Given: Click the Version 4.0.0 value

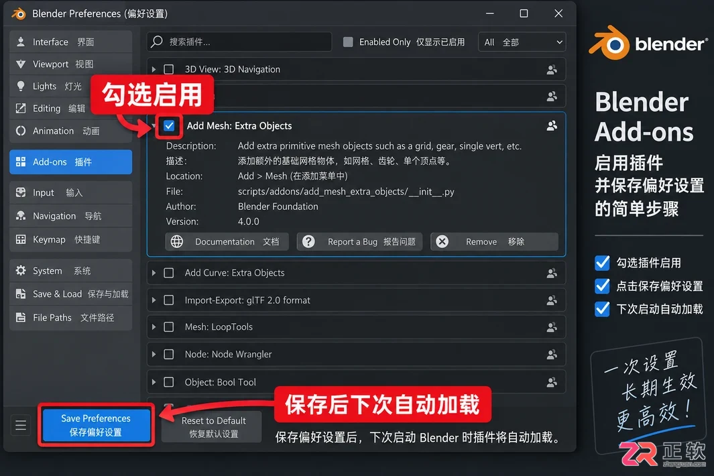Looking at the screenshot, I should coord(249,221).
